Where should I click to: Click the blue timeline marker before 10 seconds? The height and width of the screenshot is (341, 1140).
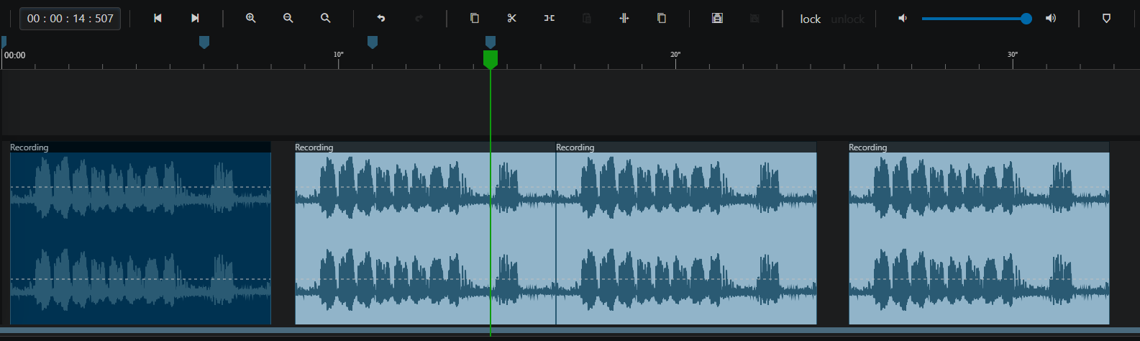click(204, 42)
